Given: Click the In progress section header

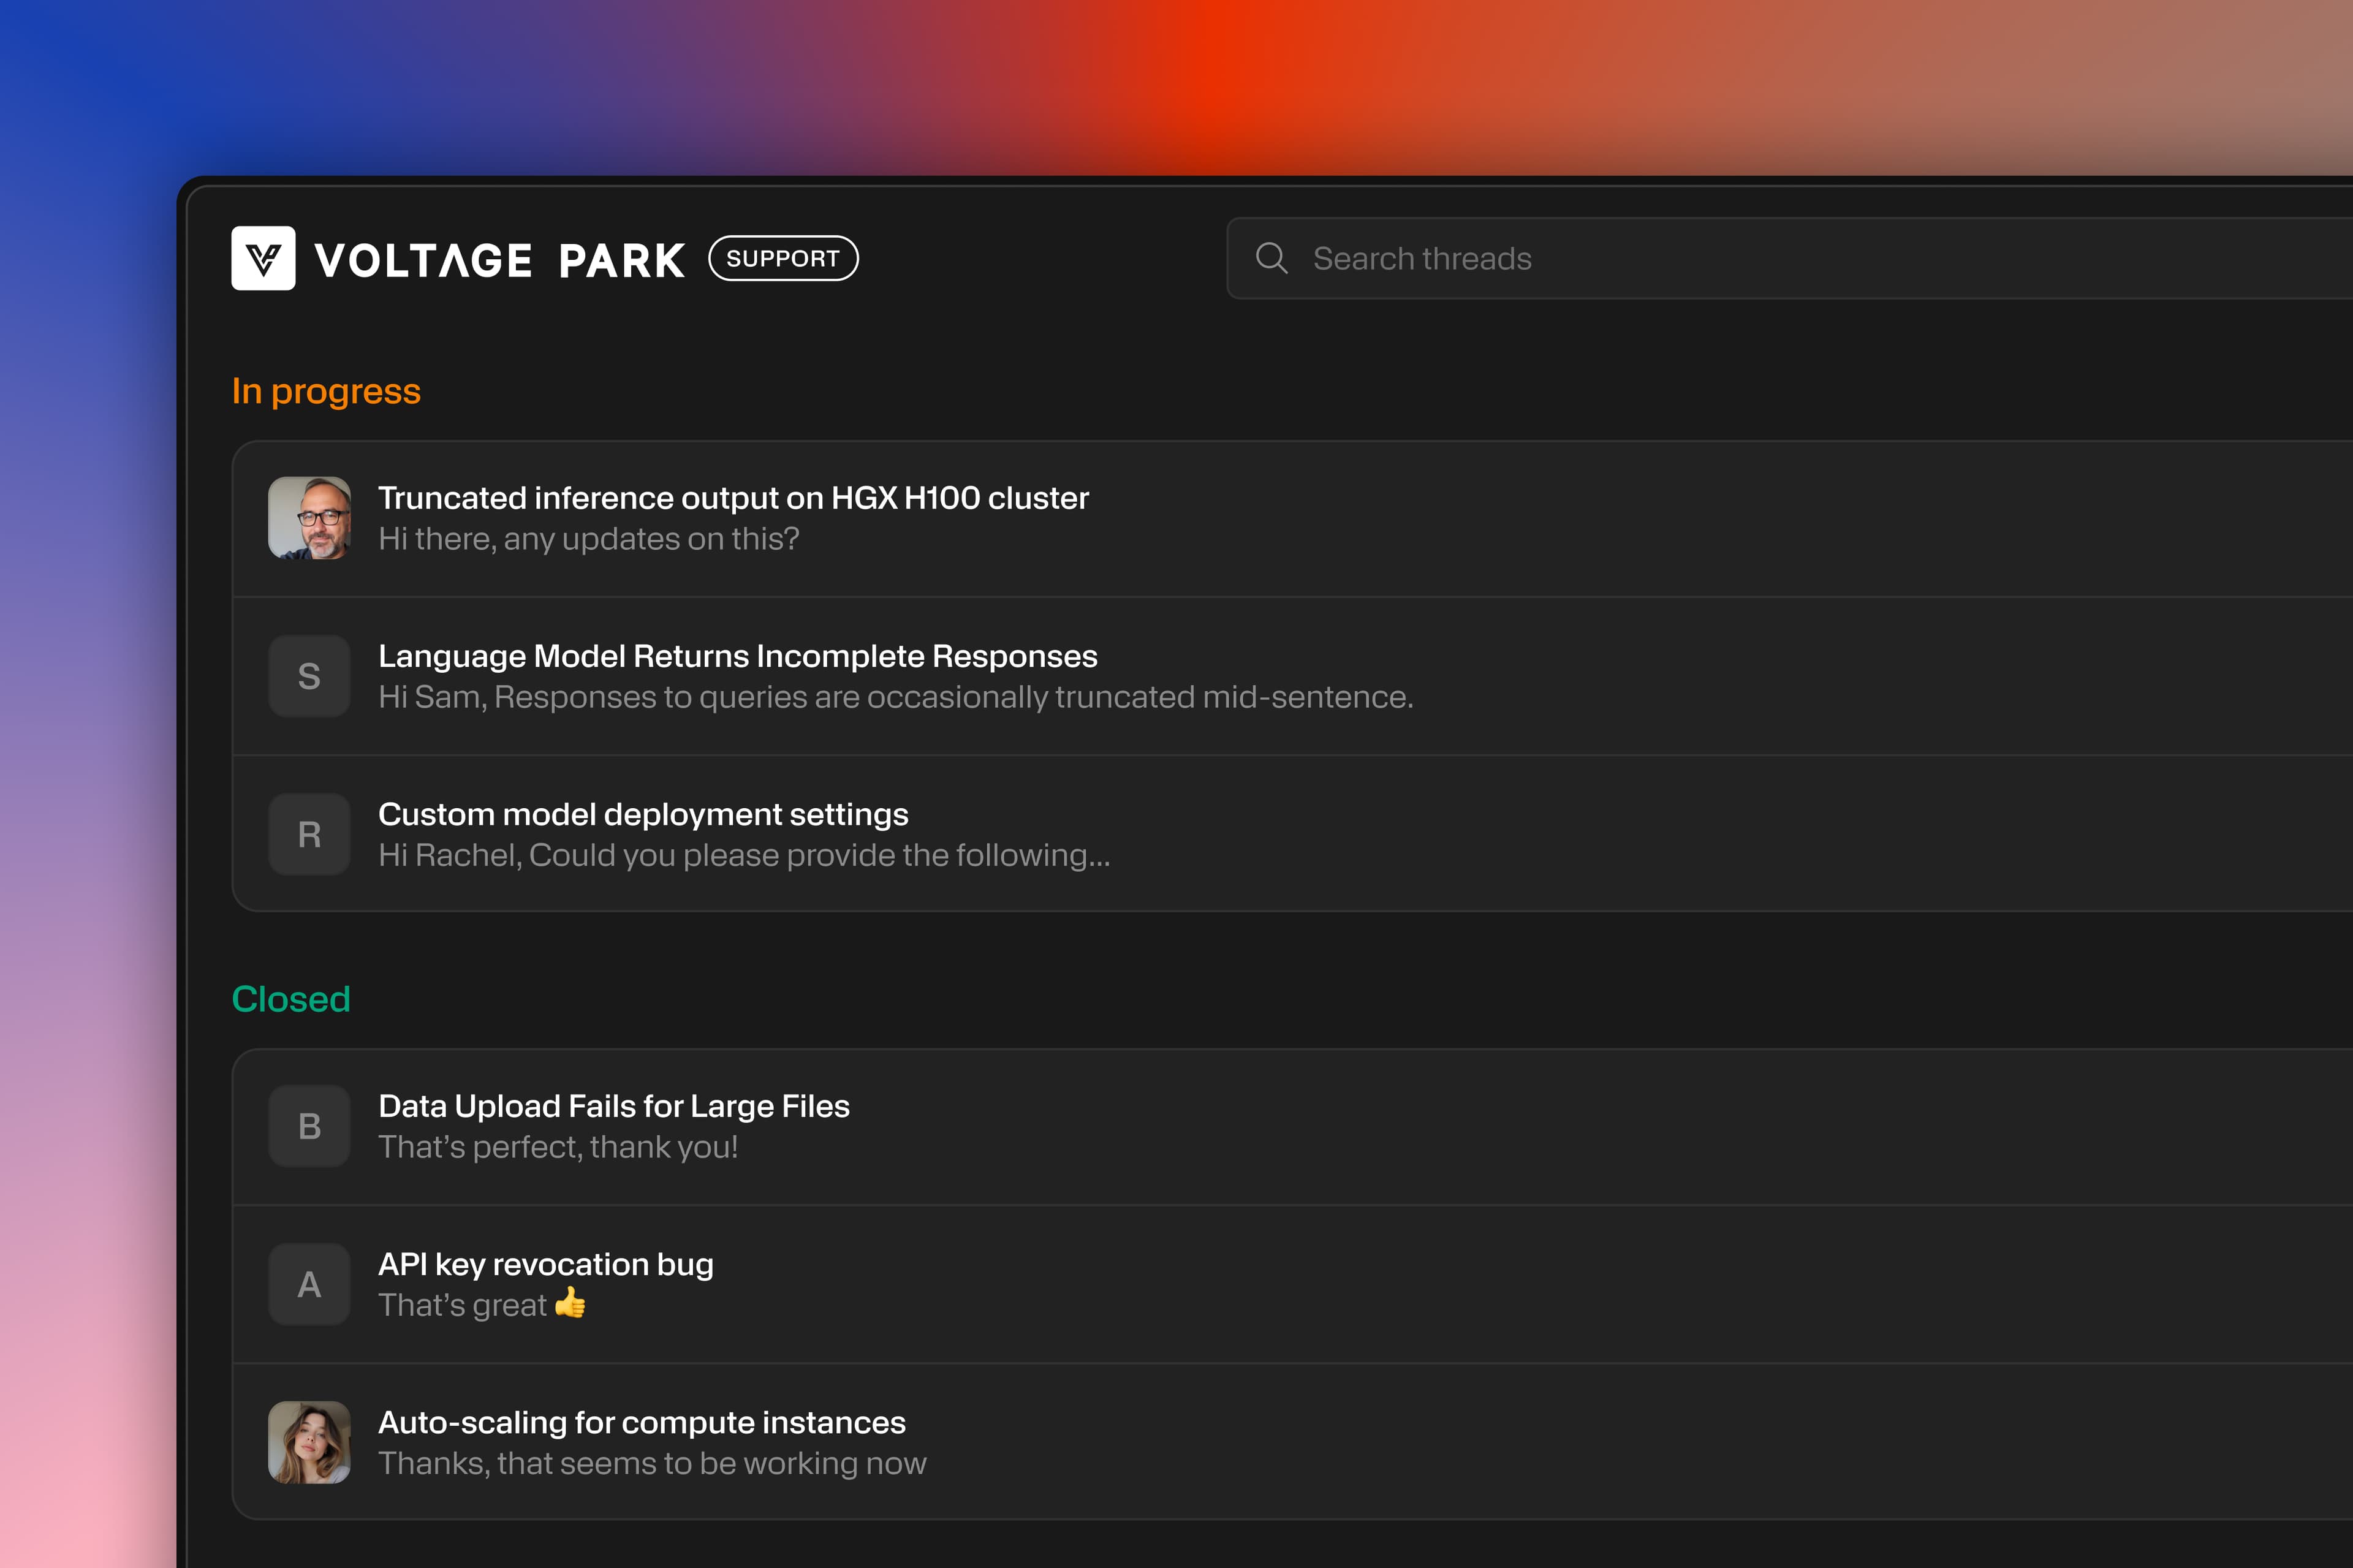Looking at the screenshot, I should click(326, 390).
